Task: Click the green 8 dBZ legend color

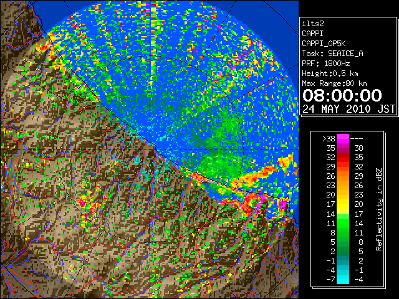Action: 343,232
